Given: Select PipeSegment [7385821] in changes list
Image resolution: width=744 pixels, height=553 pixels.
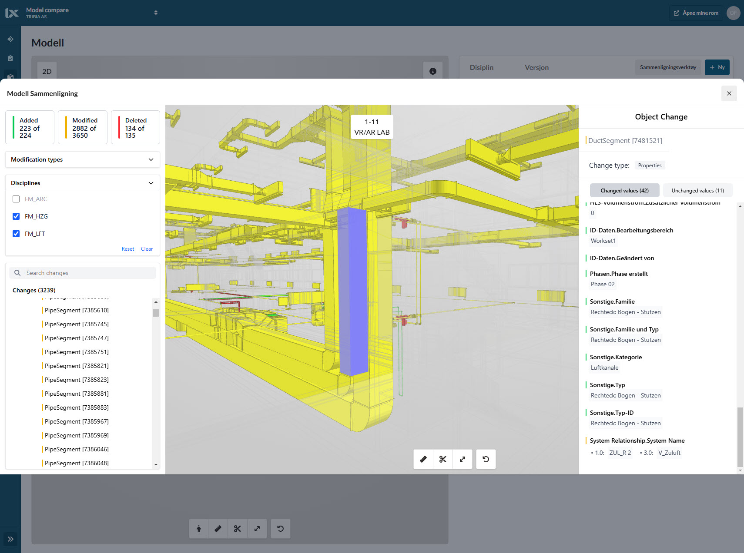Looking at the screenshot, I should click(77, 366).
